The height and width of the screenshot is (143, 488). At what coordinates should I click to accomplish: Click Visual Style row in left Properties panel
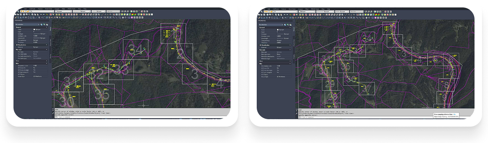[31, 76]
